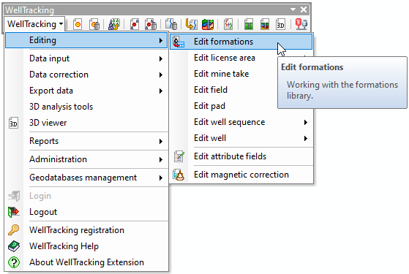This screenshot has height=274, width=409.
Task: Open the WellTracking dropdown menu button
Action: click(x=34, y=24)
